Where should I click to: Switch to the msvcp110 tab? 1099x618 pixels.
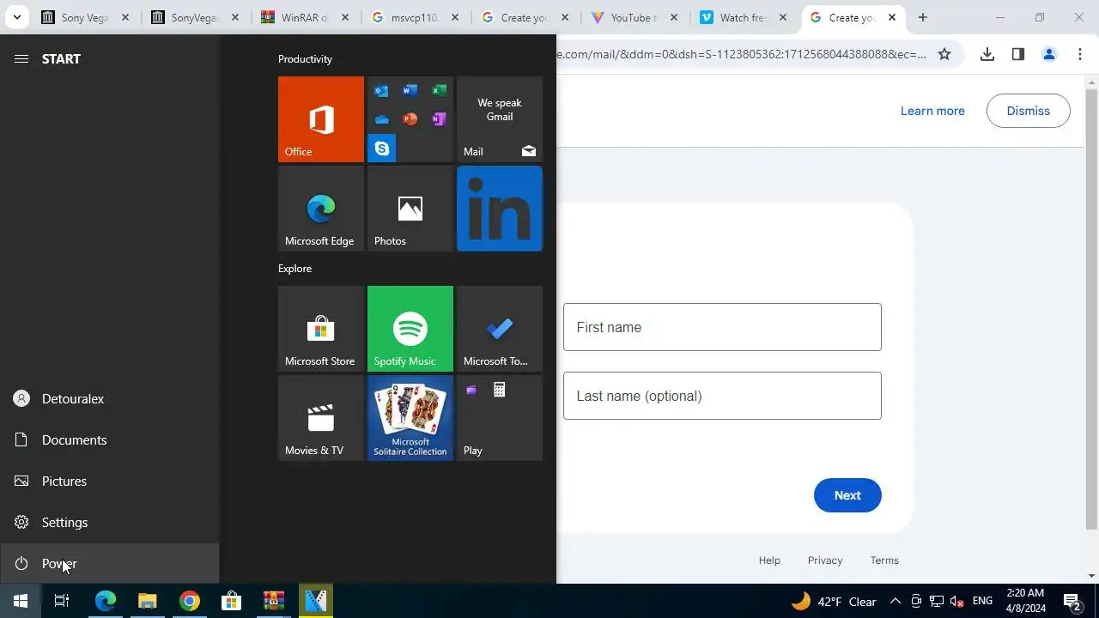[x=415, y=17]
